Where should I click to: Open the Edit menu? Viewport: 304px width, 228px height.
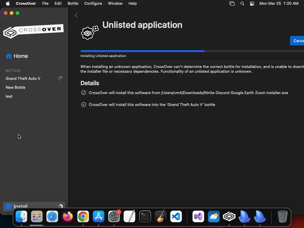tap(58, 4)
